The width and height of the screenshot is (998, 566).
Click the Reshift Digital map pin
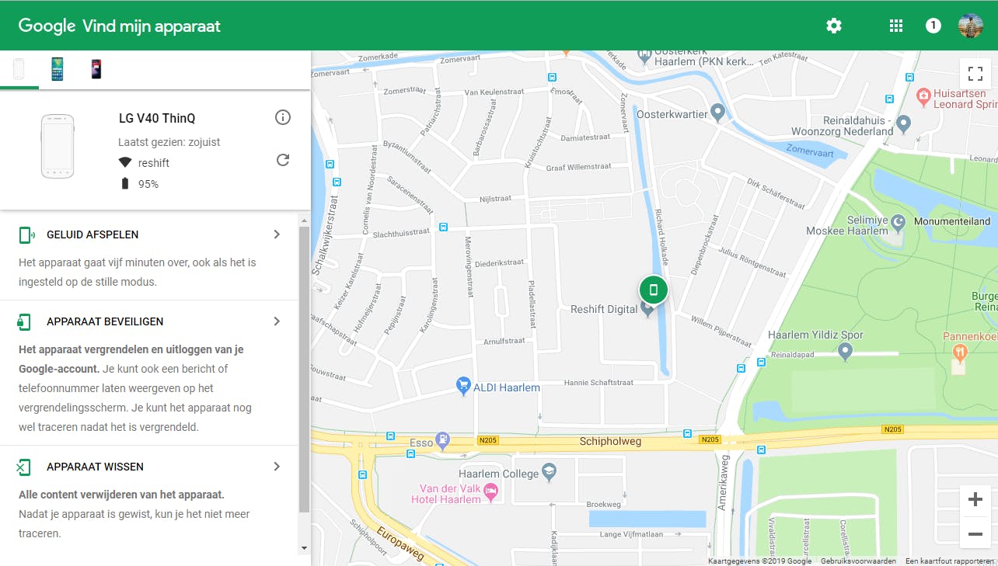point(646,310)
